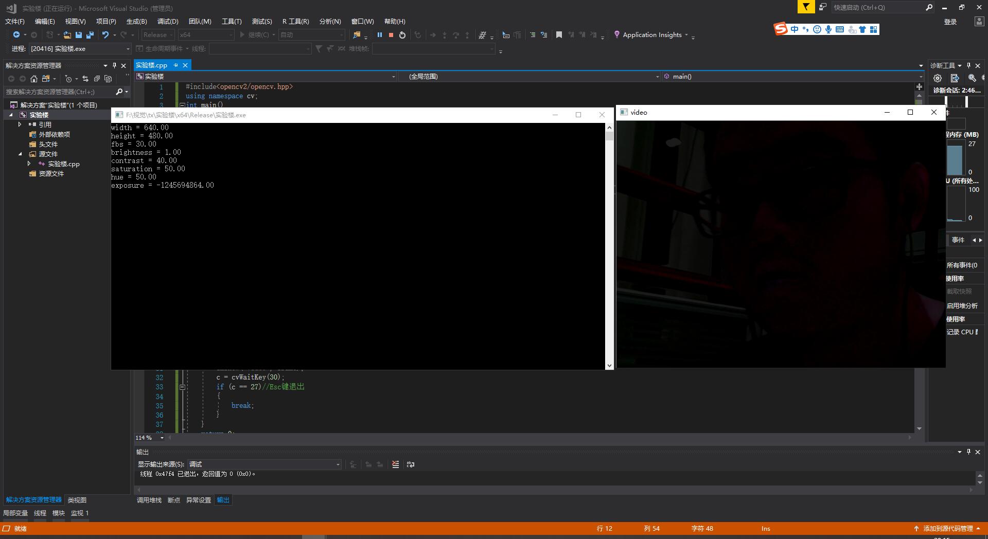This screenshot has height=539, width=988.
Task: Undo the last edit via toolbar
Action: click(x=105, y=35)
